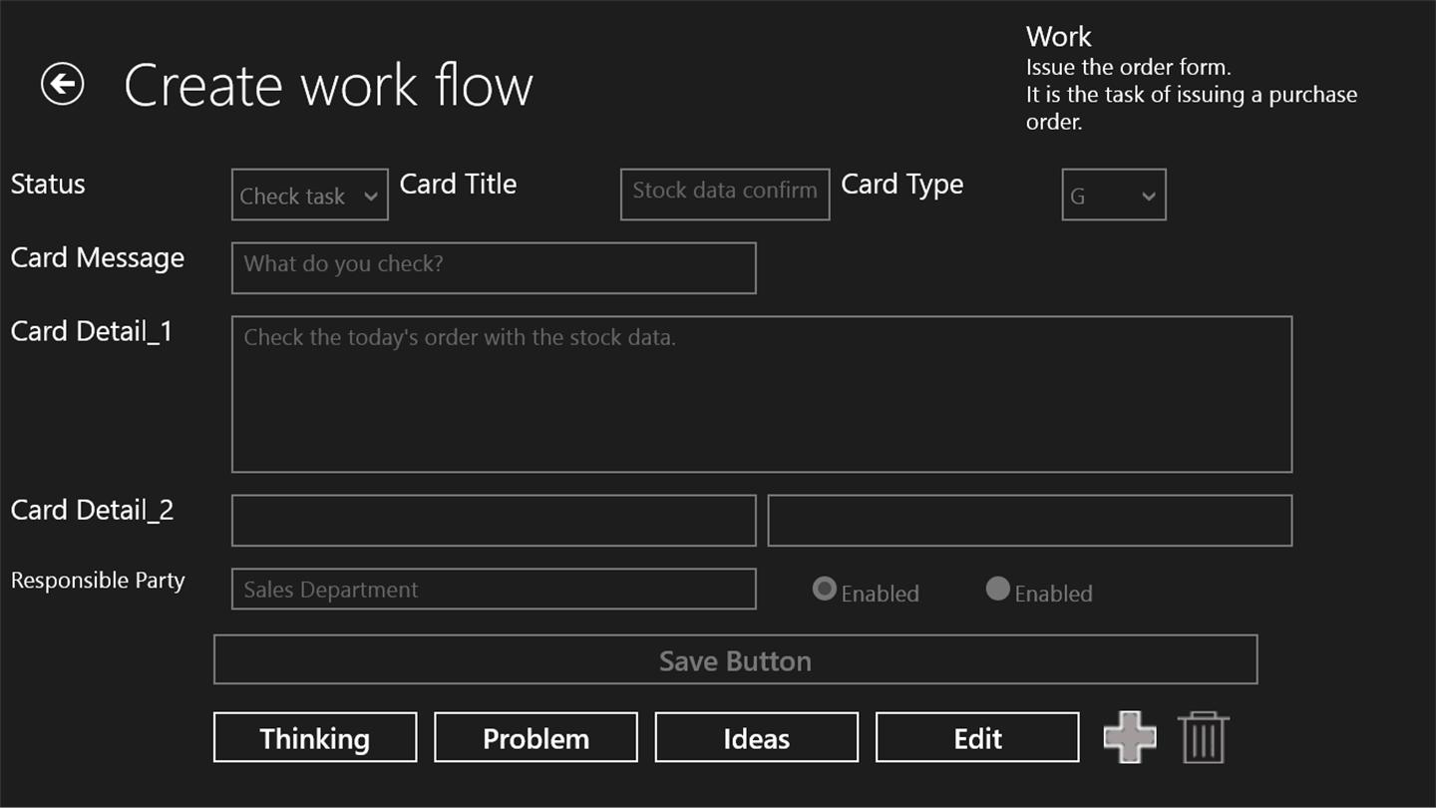The width and height of the screenshot is (1436, 808).
Task: Click the Status label
Action: pos(48,185)
